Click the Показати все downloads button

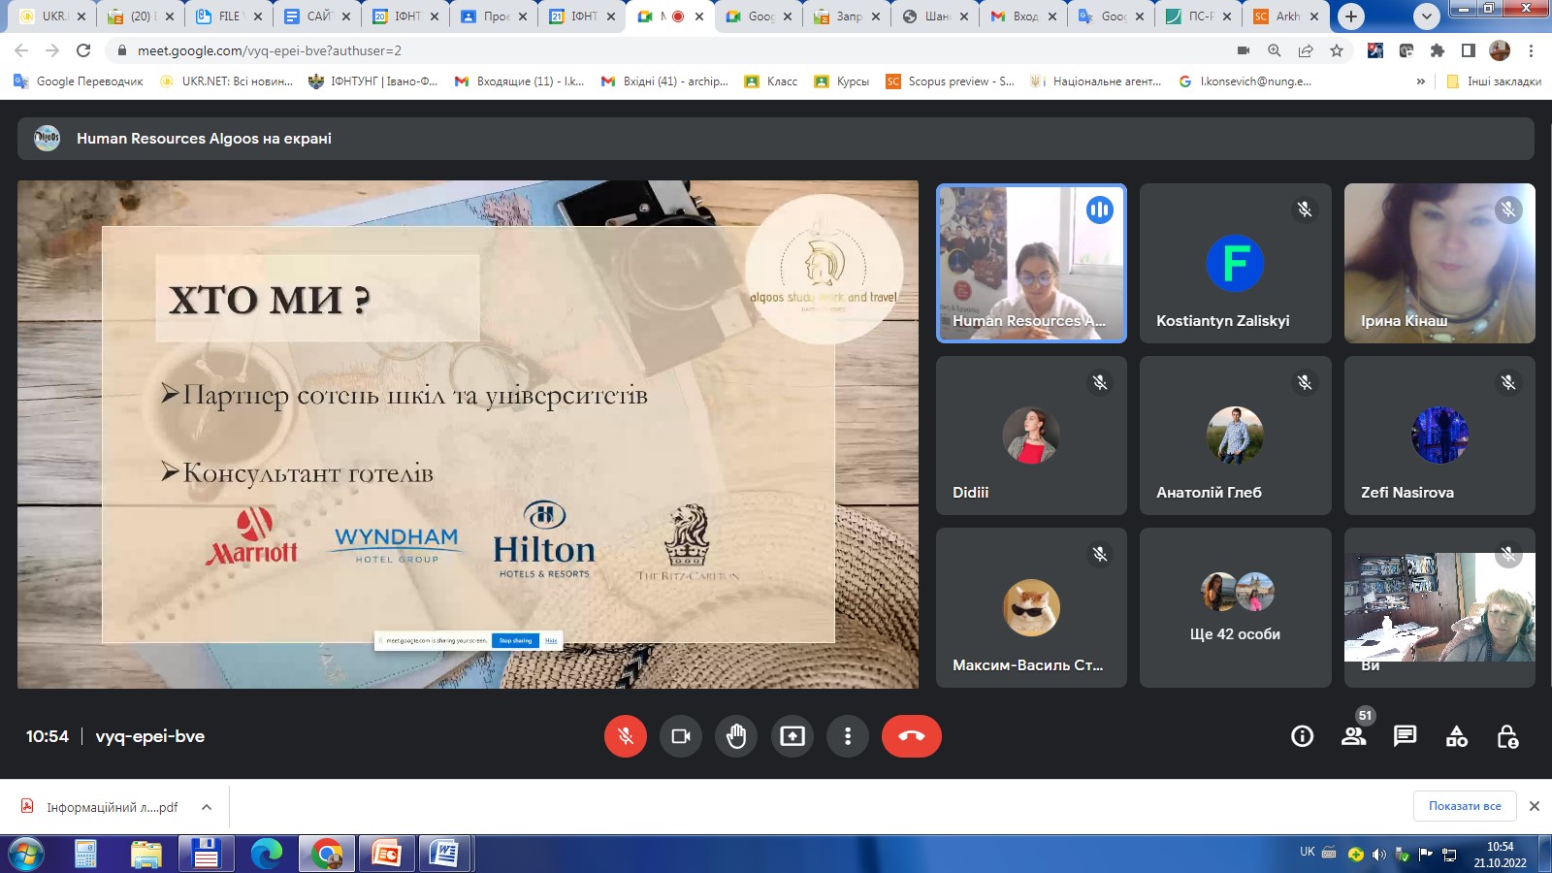[1464, 806]
